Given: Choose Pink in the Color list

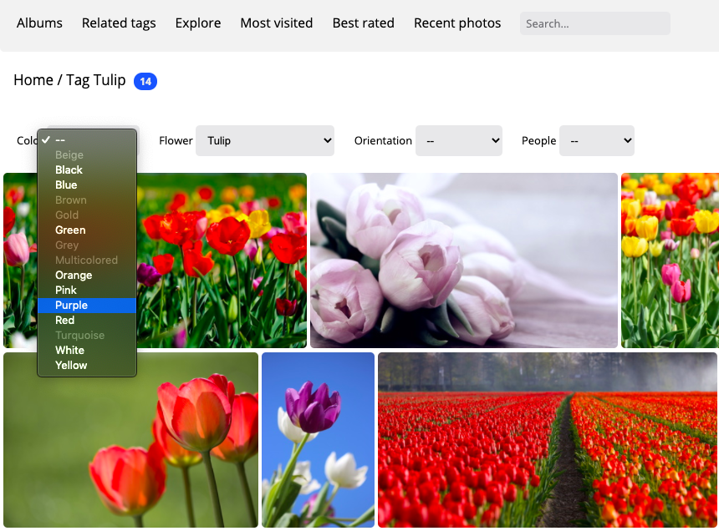Looking at the screenshot, I should coord(87,291).
